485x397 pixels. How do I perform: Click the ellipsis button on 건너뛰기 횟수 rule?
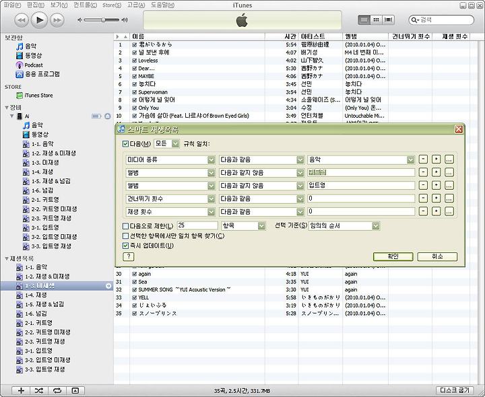(x=449, y=199)
